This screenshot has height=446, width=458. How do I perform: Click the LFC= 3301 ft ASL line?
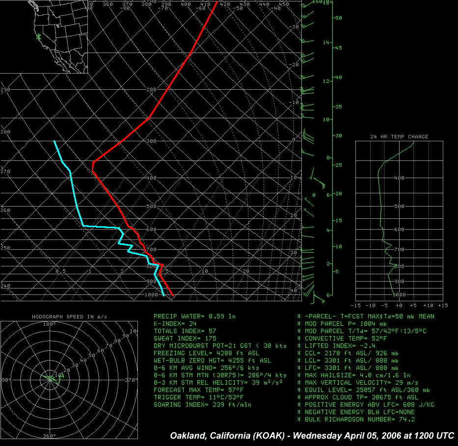click(x=348, y=368)
